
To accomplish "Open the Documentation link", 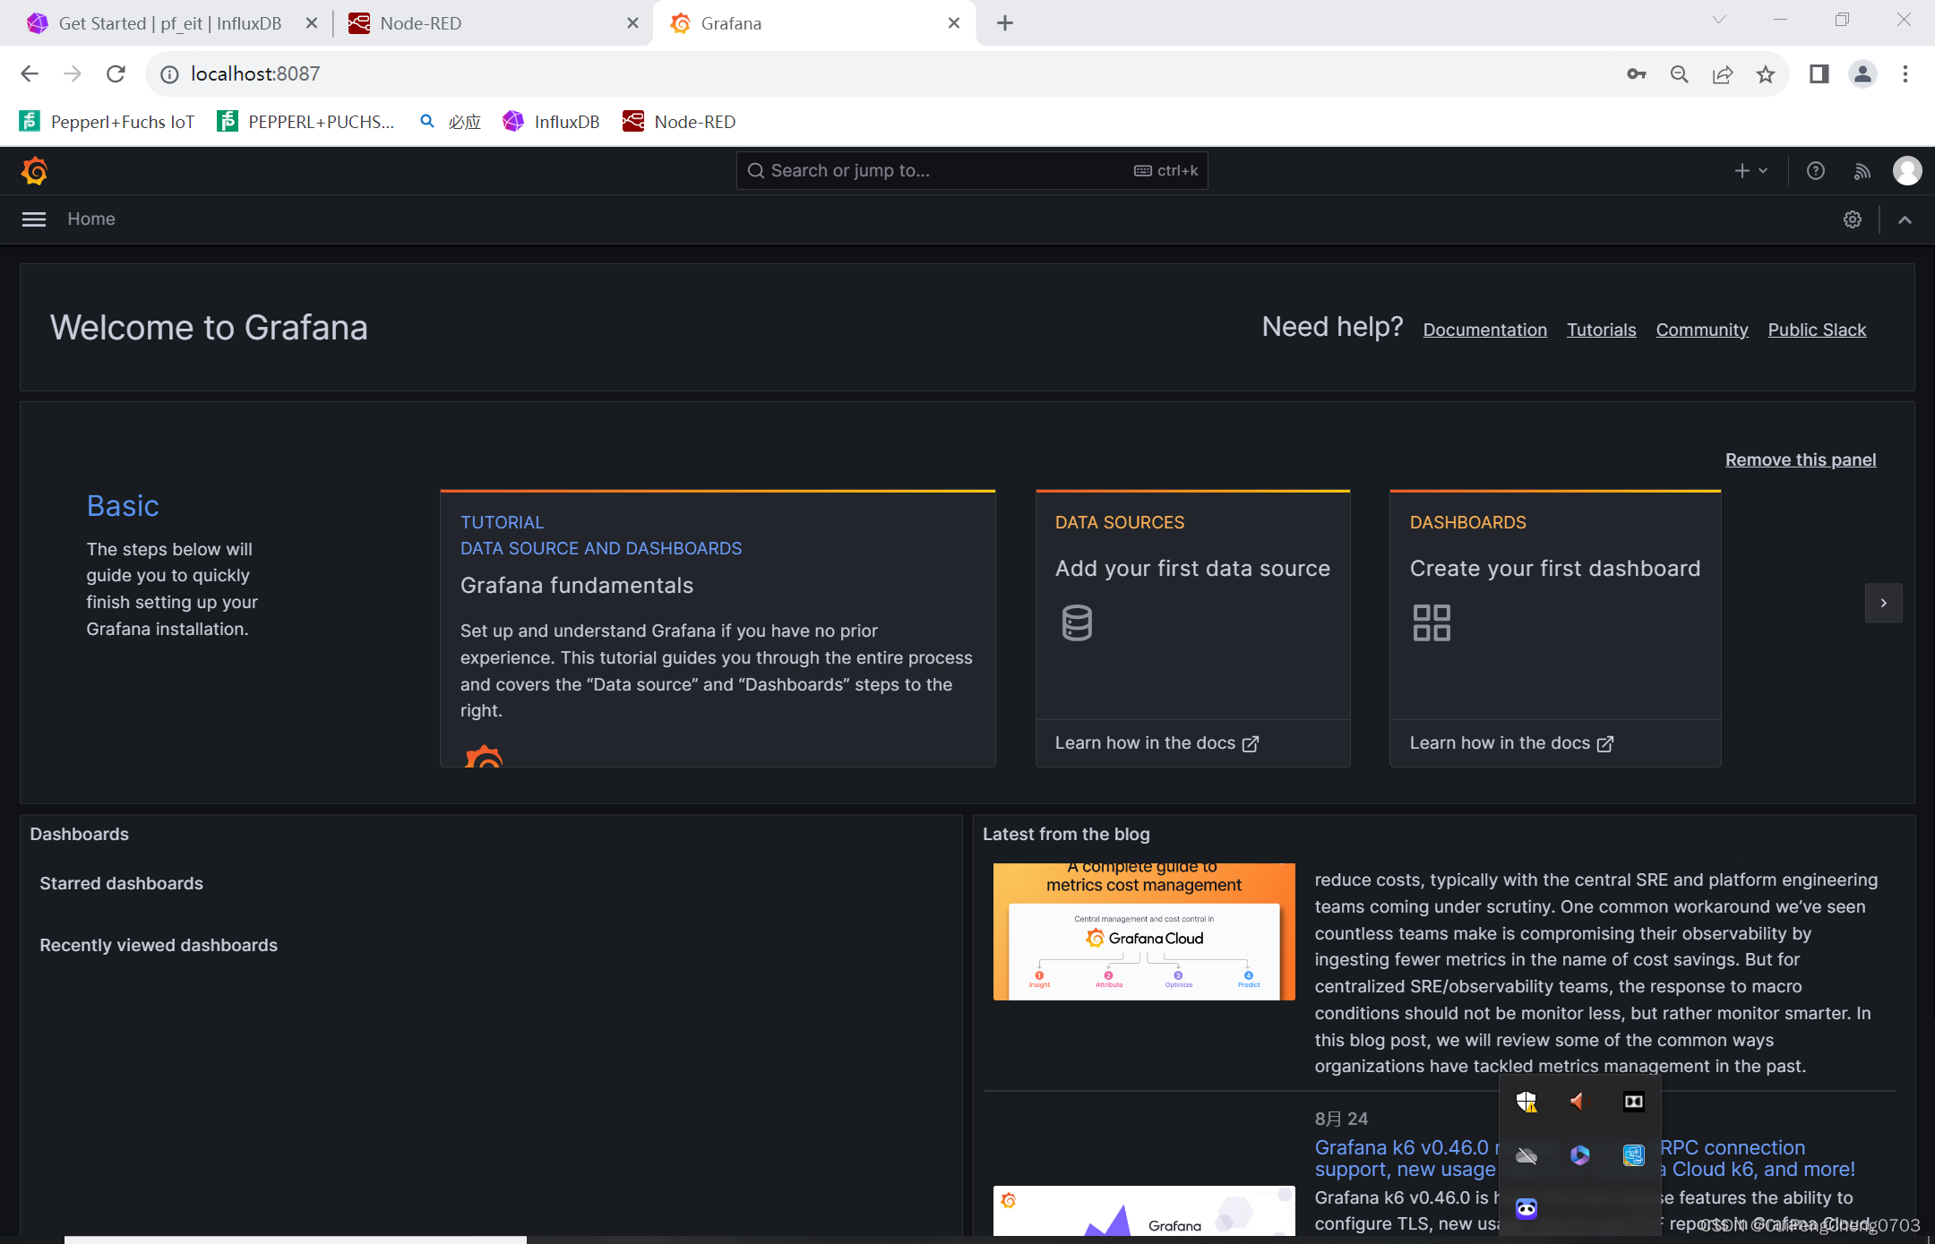I will pos(1483,330).
